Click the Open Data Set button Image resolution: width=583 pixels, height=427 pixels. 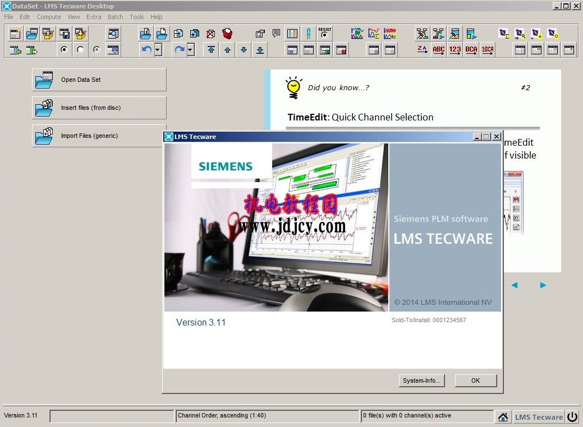pyautogui.click(x=99, y=80)
